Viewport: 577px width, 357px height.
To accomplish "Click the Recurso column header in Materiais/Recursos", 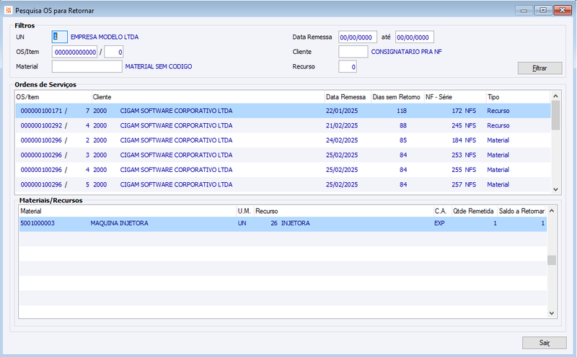I will (x=344, y=211).
